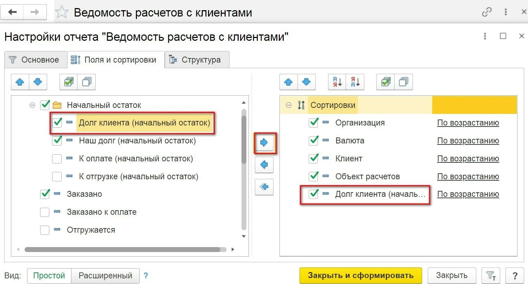528x284 pixels.
Task: Collapse the Начальный остаток group
Action: point(32,105)
